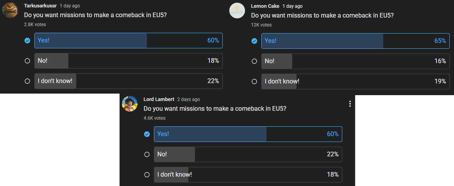Open Lord Lambert's channel avatar
The image size is (454, 186).
(130, 104)
